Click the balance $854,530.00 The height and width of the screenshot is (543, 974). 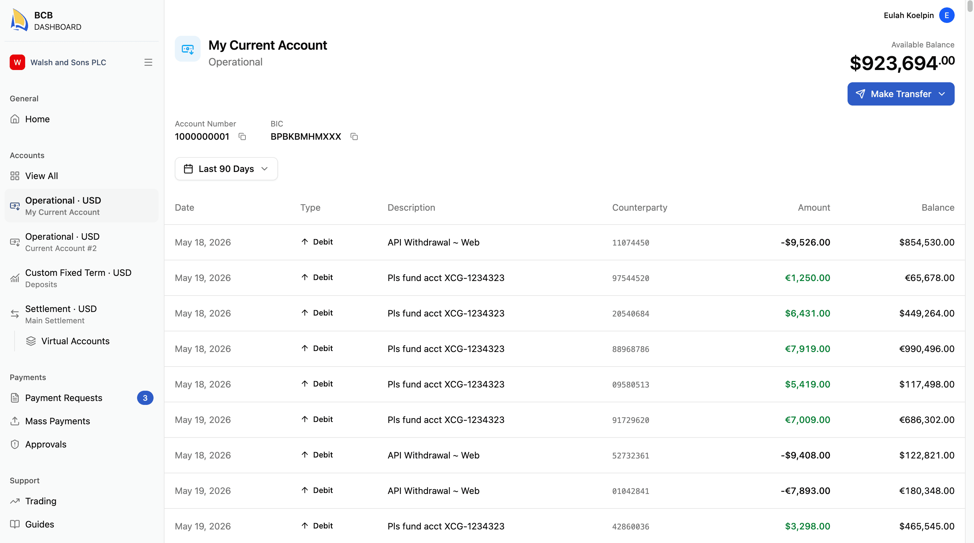coord(927,242)
